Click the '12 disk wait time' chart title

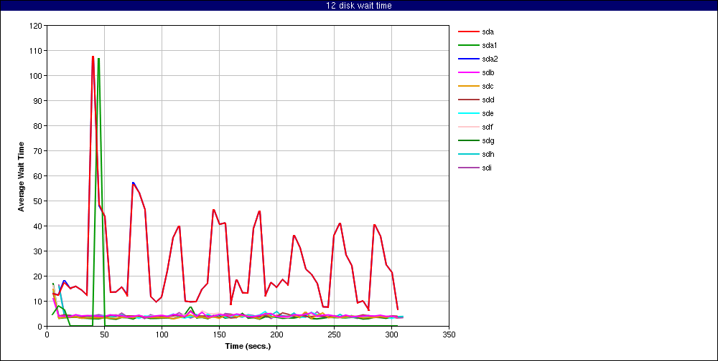(359, 6)
